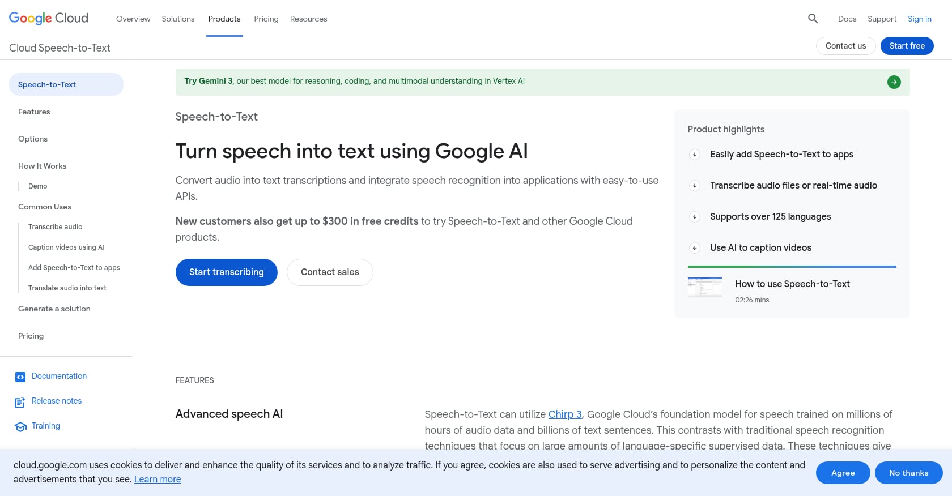The height and width of the screenshot is (496, 952).
Task: Open the Docs link
Action: [847, 19]
